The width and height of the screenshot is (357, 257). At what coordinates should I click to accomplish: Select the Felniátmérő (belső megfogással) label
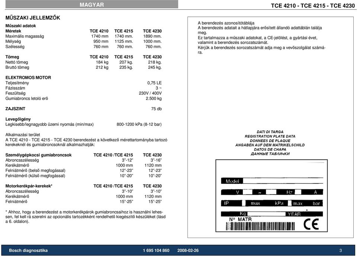click(x=35, y=170)
